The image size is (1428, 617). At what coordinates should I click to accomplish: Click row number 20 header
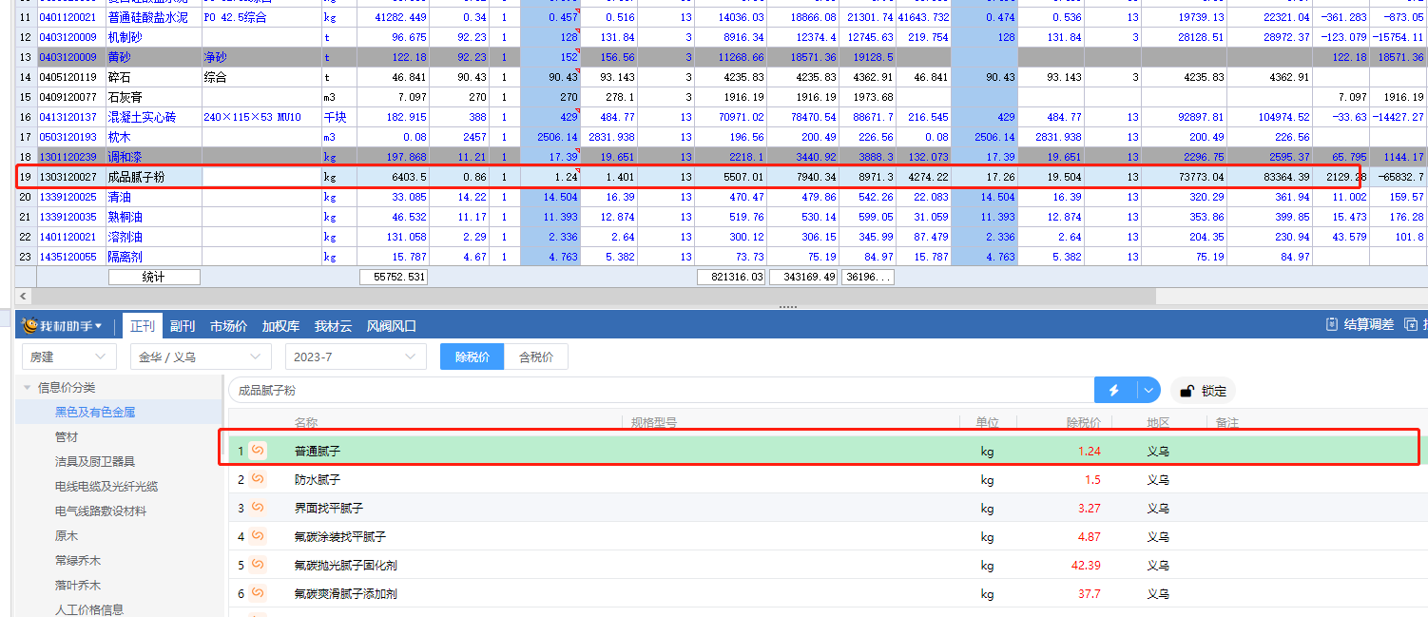pos(26,197)
